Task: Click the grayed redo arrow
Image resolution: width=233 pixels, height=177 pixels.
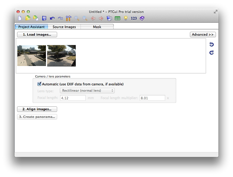Action: pos(60,18)
